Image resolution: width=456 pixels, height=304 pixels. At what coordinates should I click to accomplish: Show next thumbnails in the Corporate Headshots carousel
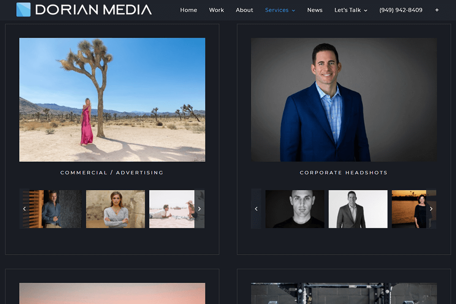(x=431, y=209)
